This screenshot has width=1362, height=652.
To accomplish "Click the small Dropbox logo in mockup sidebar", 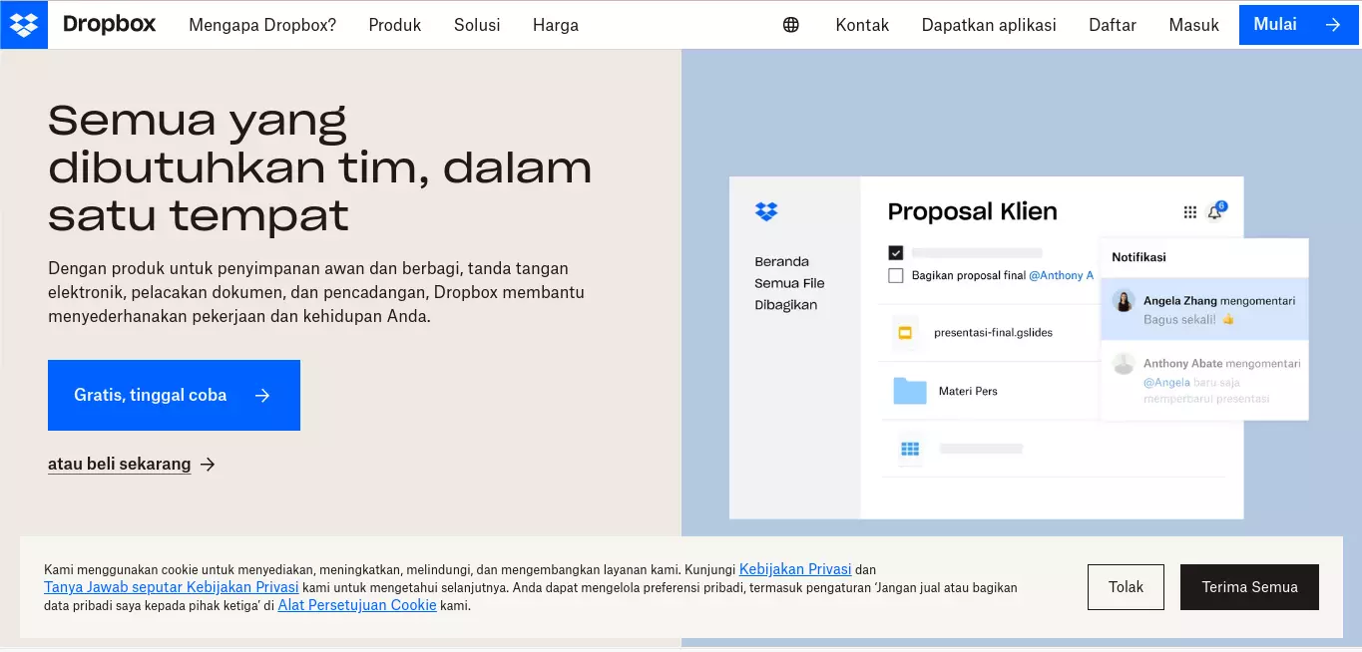I will tap(766, 211).
